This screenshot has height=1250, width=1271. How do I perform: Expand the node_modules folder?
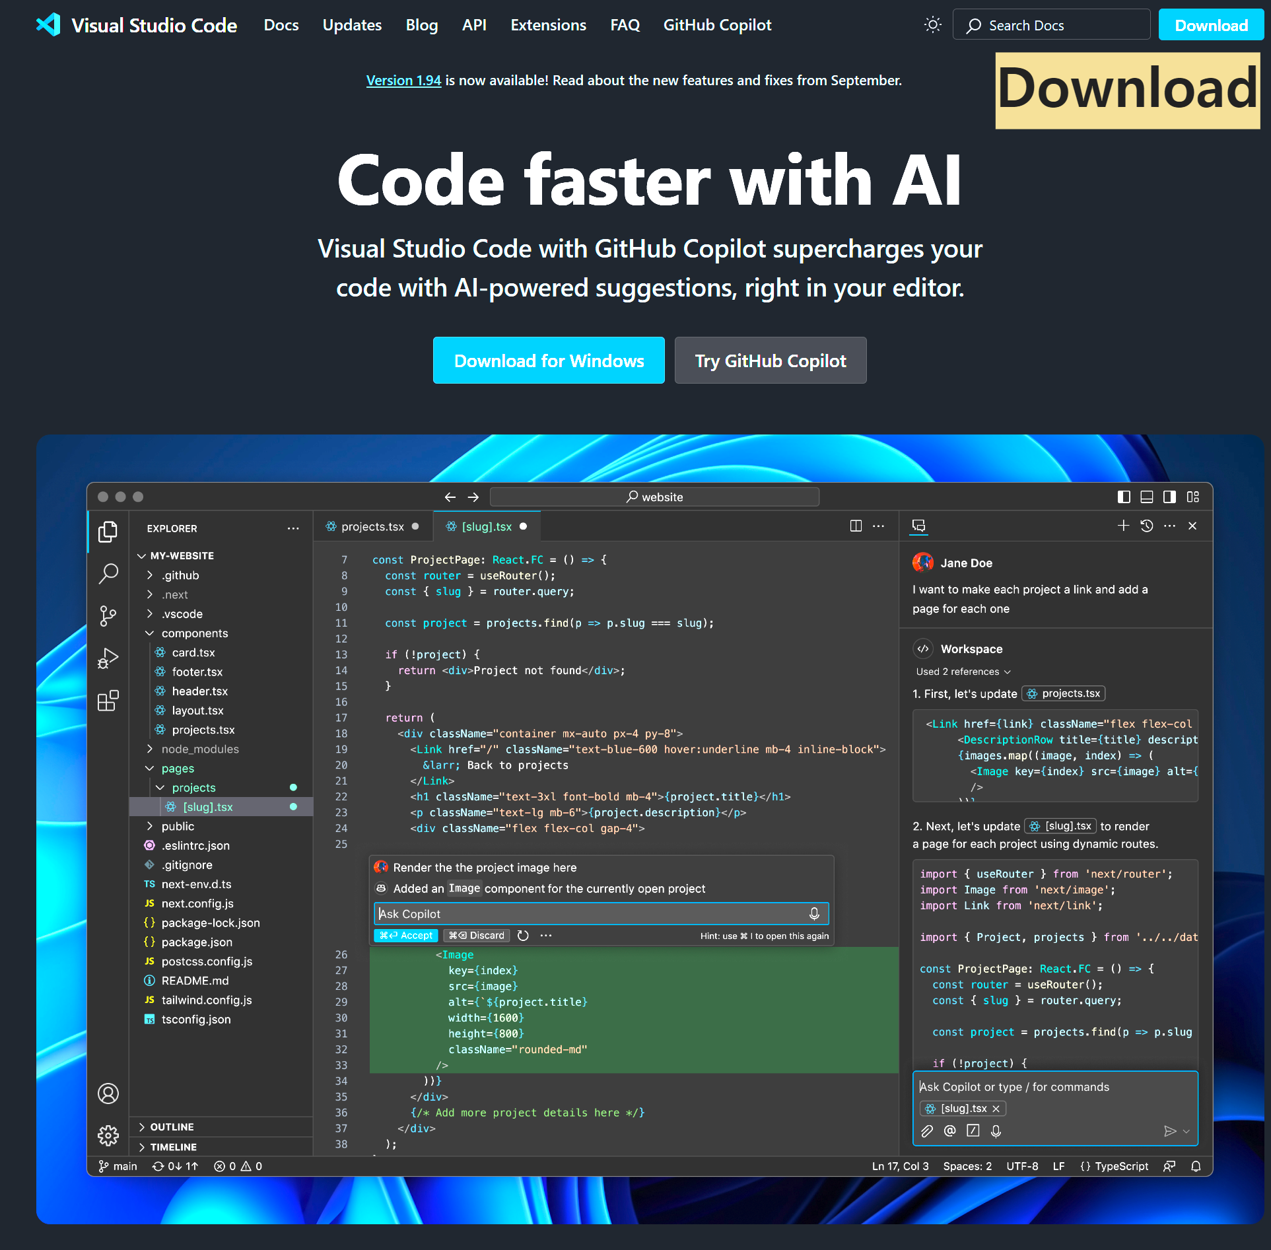coord(199,749)
